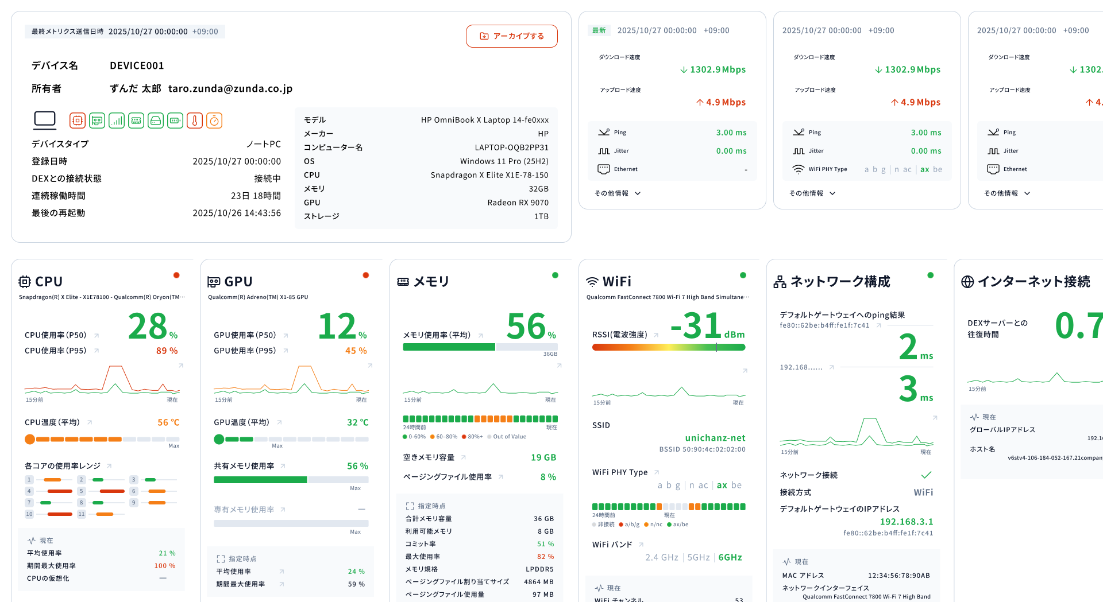Screen dimensions: 1103x602
Task: Click the memory module status icon
Action: pyautogui.click(x=136, y=121)
